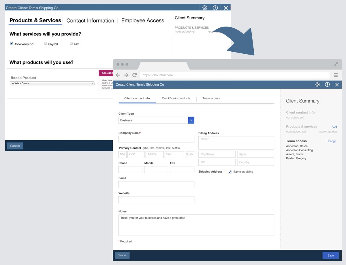Open settings gear in front Create Client dialog
The height and width of the screenshot is (265, 346).
(317, 85)
